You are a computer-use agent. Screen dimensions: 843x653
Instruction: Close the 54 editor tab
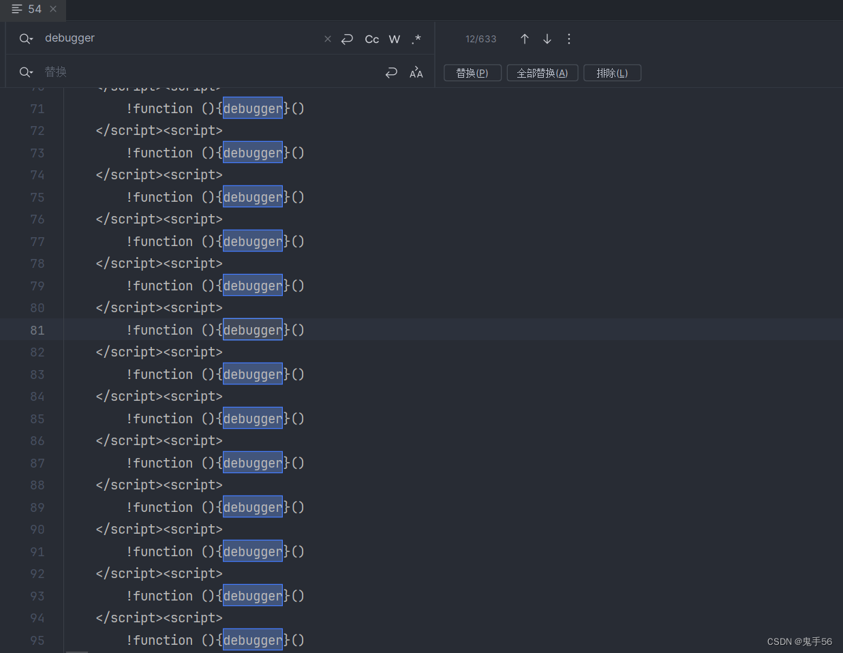[x=53, y=10]
